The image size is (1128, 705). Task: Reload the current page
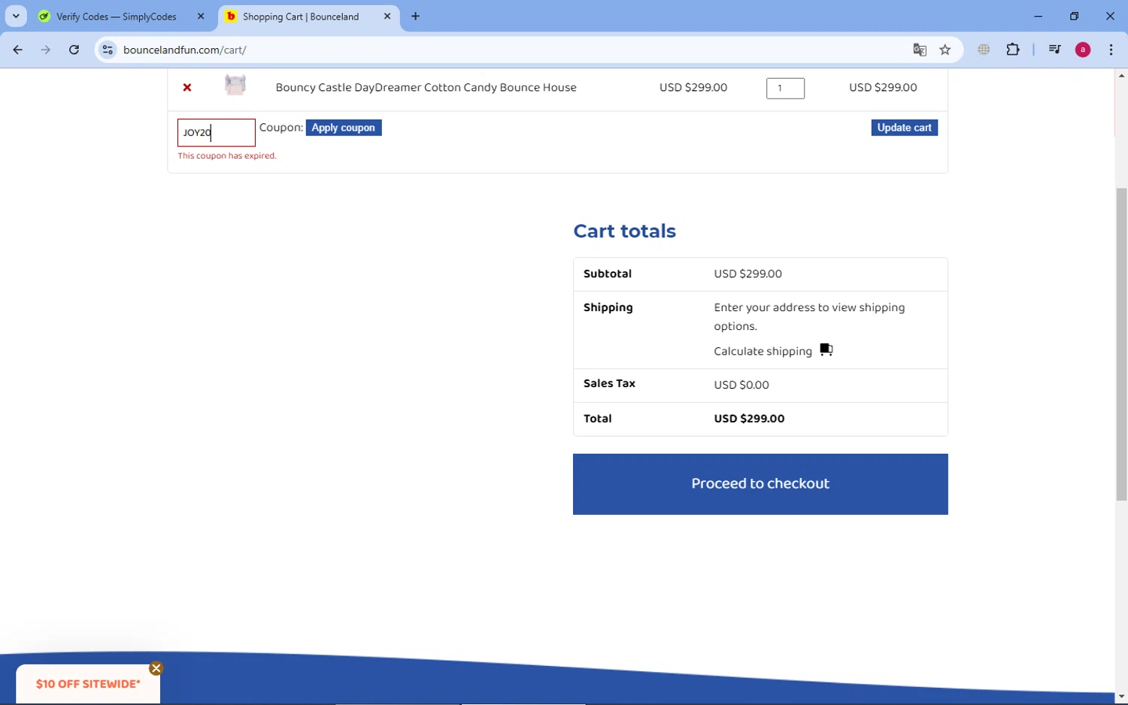point(74,50)
